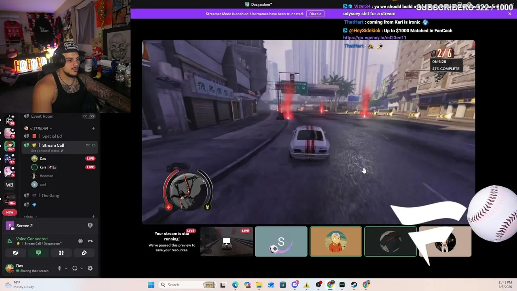Open the black waveform app on taskbar
Viewport: 517px width, 291px height.
tap(342, 285)
